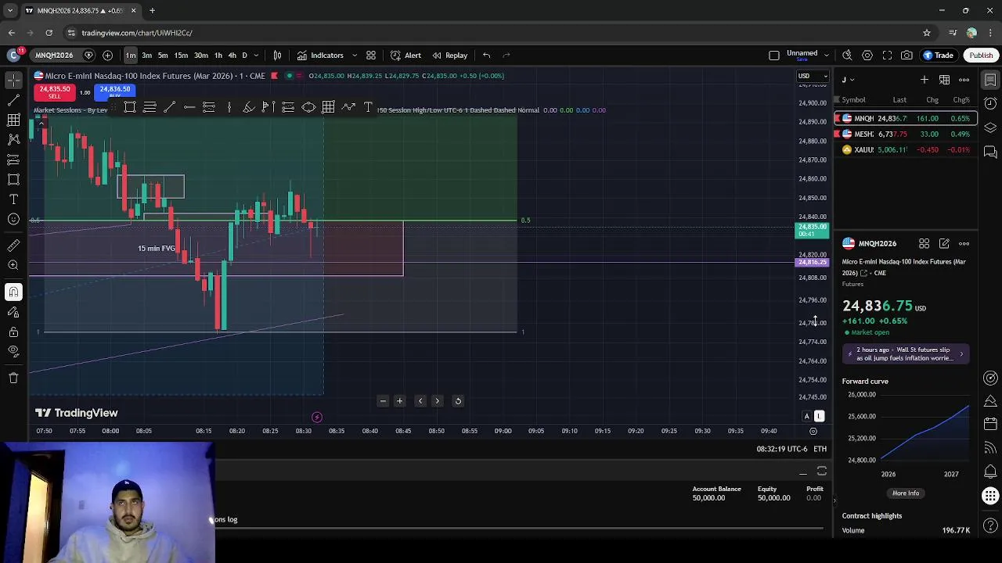Viewport: 1002px width, 563px height.
Task: Click the layout setup square icon
Action: [x=774, y=56]
